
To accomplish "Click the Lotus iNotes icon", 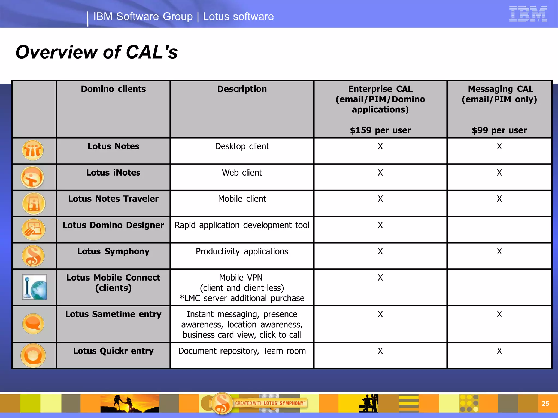I will click(32, 177).
